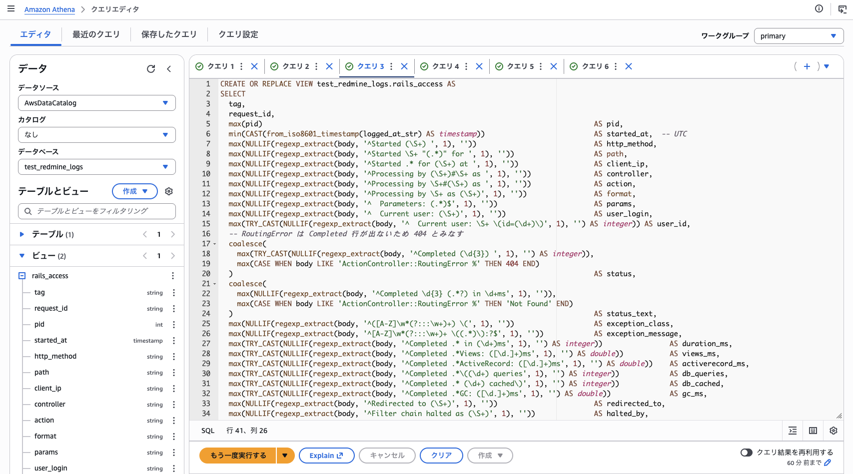Click the keyboard shortcuts table icon
Image resolution: width=853 pixels, height=474 pixels.
click(x=813, y=431)
